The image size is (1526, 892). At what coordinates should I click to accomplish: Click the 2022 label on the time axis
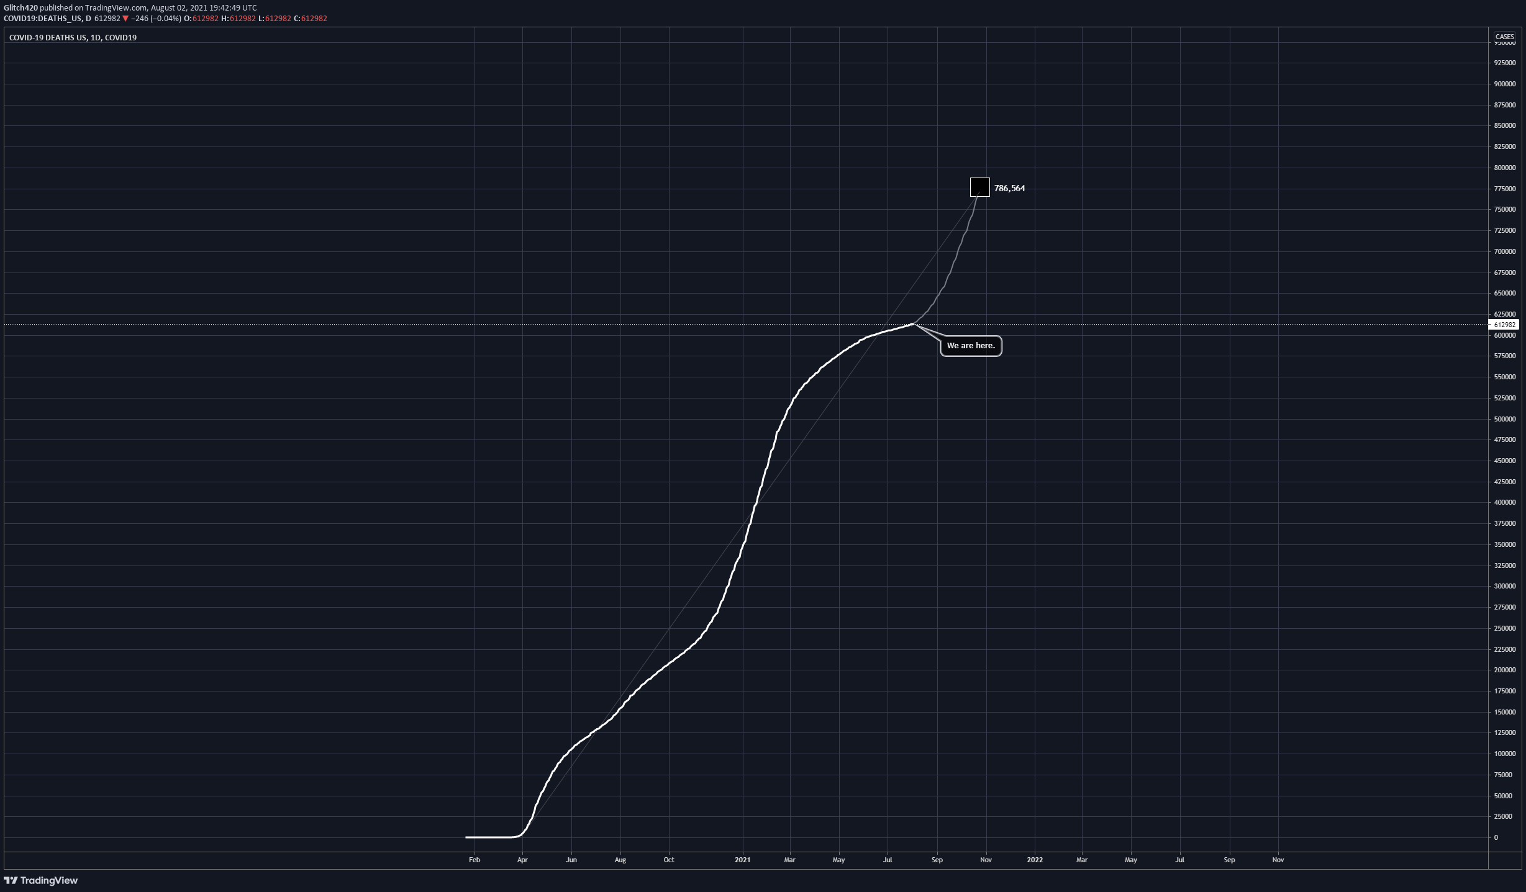[x=1035, y=860]
